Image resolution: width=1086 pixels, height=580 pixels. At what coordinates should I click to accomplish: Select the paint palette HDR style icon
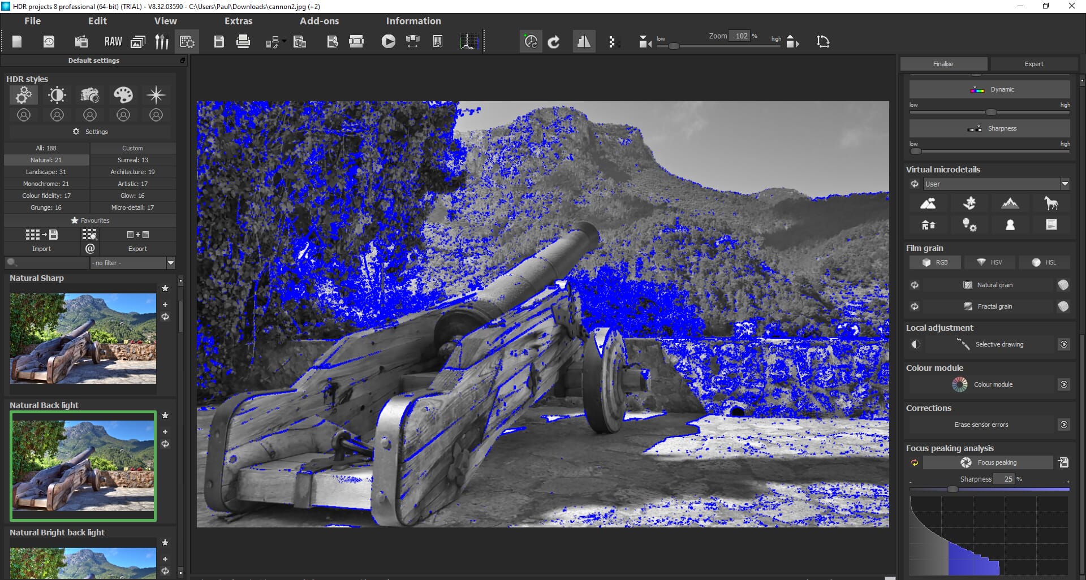pos(123,94)
